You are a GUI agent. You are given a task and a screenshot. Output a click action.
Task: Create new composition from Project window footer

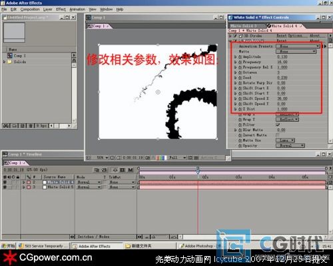coord(23,126)
